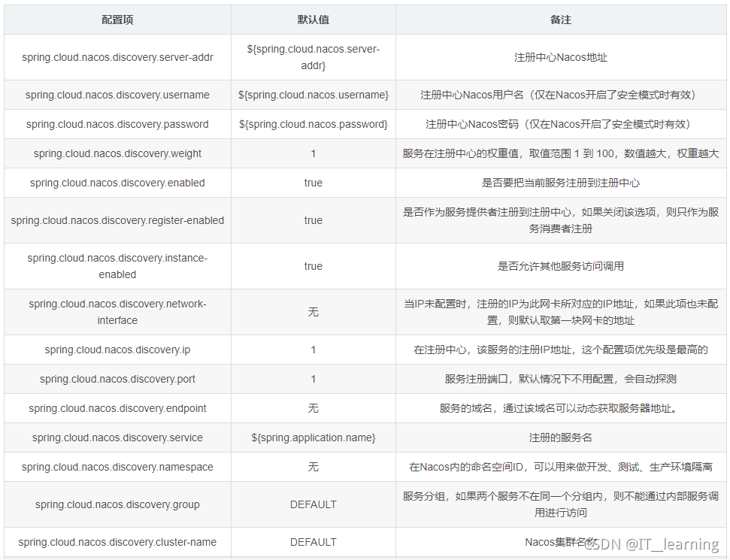The image size is (730, 560).
Task: Click the 注册的服务名 remark
Action: click(x=561, y=437)
